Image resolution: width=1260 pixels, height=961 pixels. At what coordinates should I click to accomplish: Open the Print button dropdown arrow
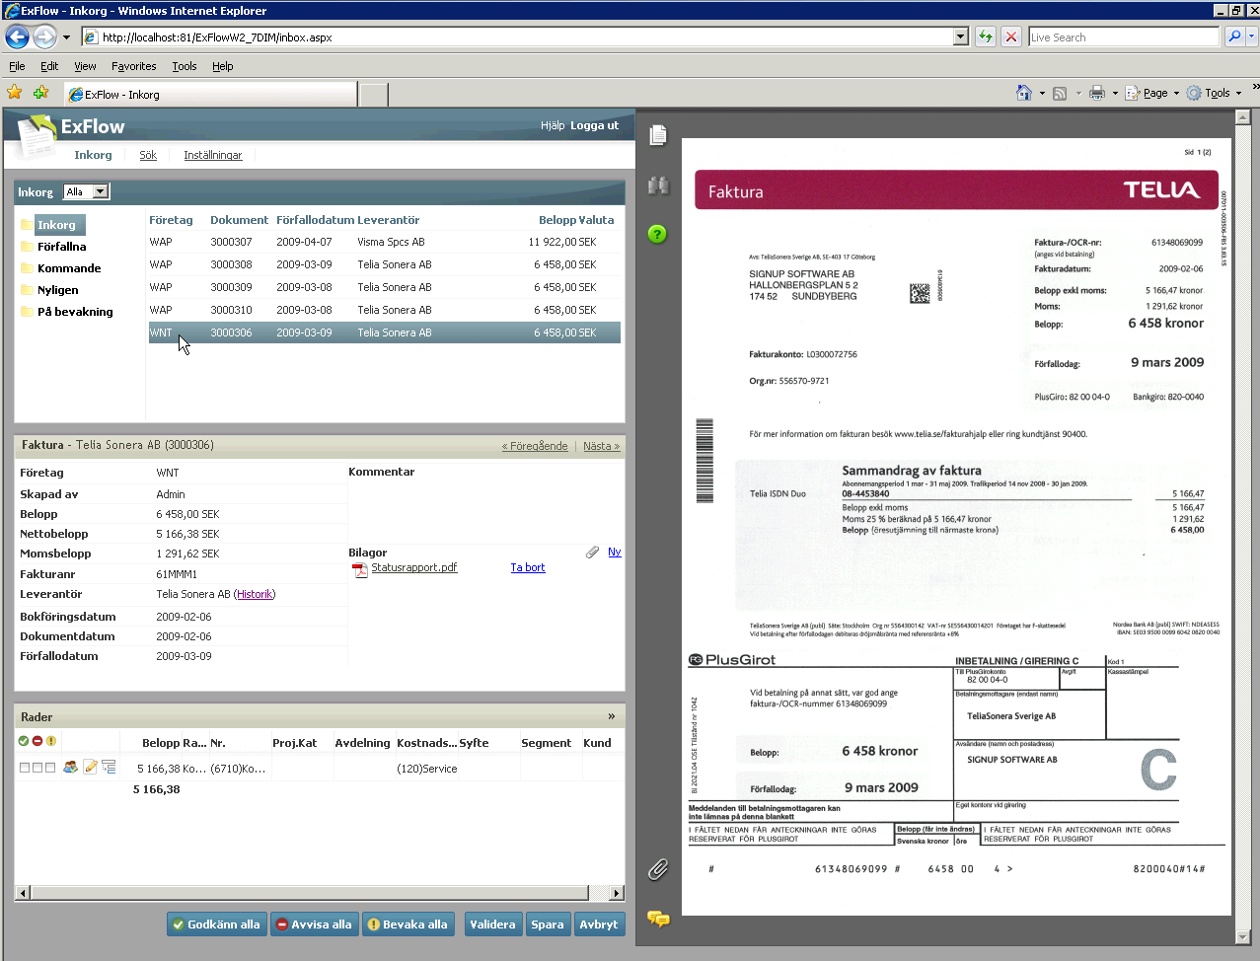tap(1115, 93)
